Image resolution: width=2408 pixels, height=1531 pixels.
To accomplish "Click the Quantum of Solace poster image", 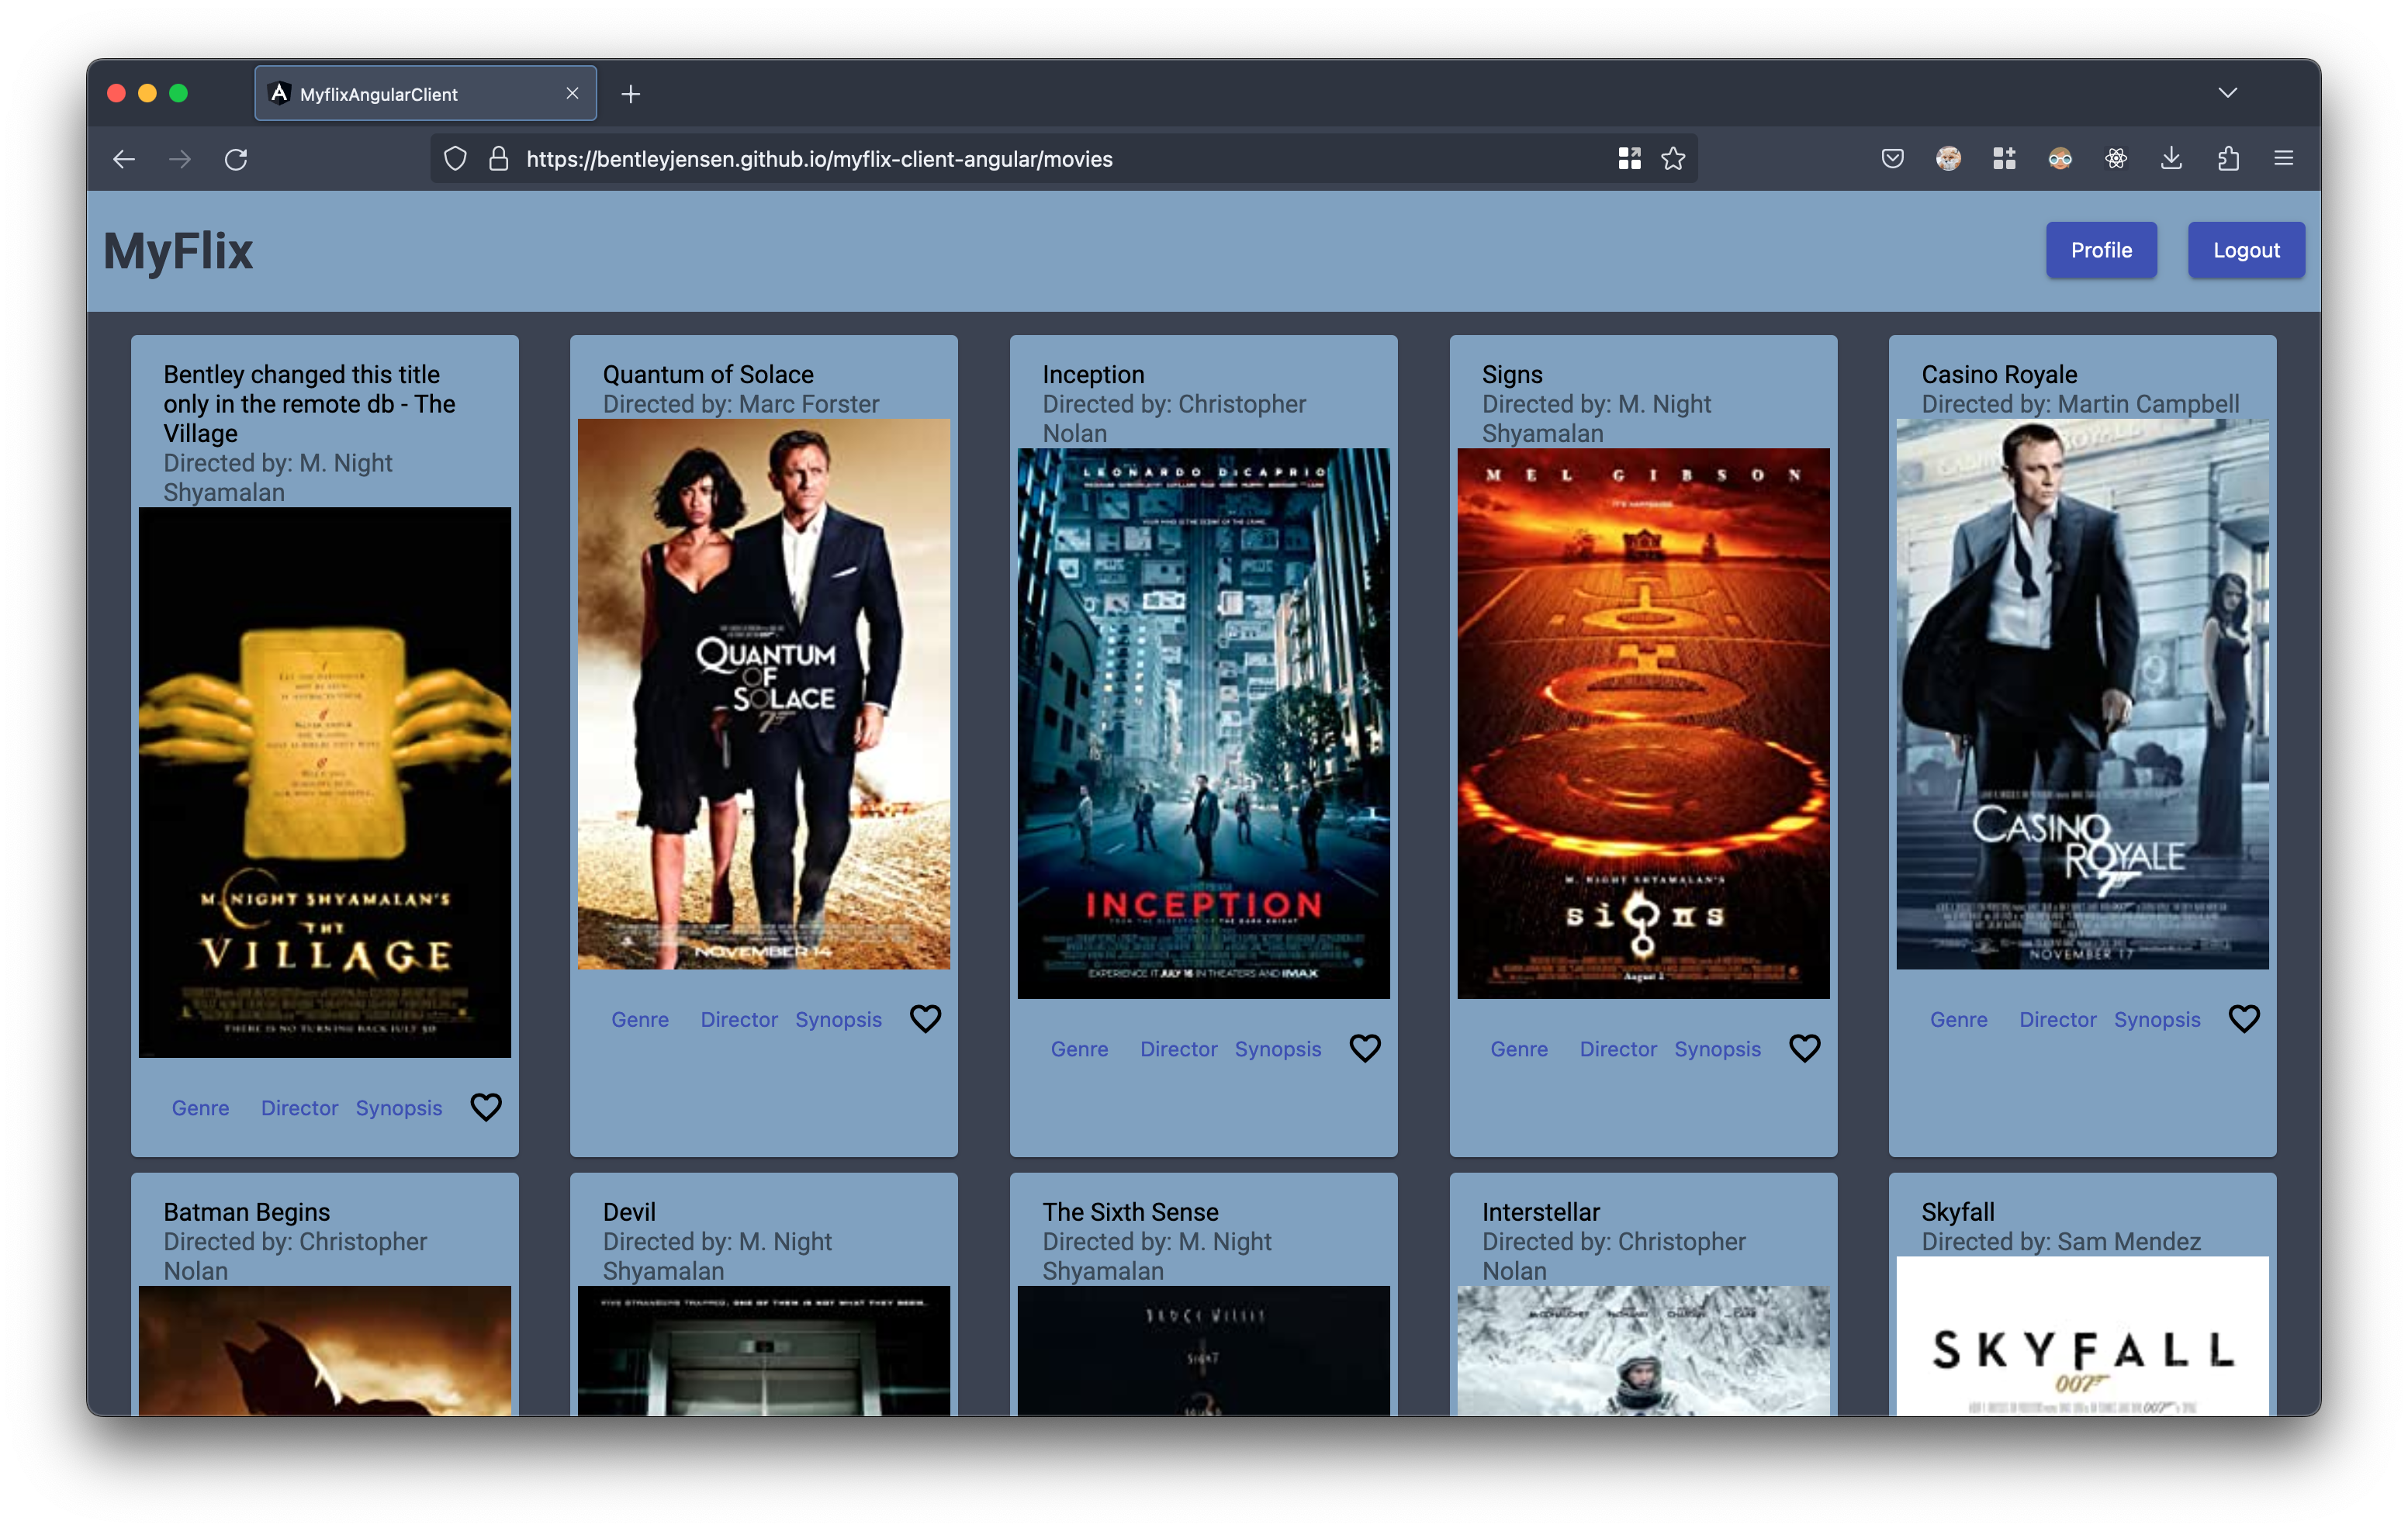I will pyautogui.click(x=763, y=694).
